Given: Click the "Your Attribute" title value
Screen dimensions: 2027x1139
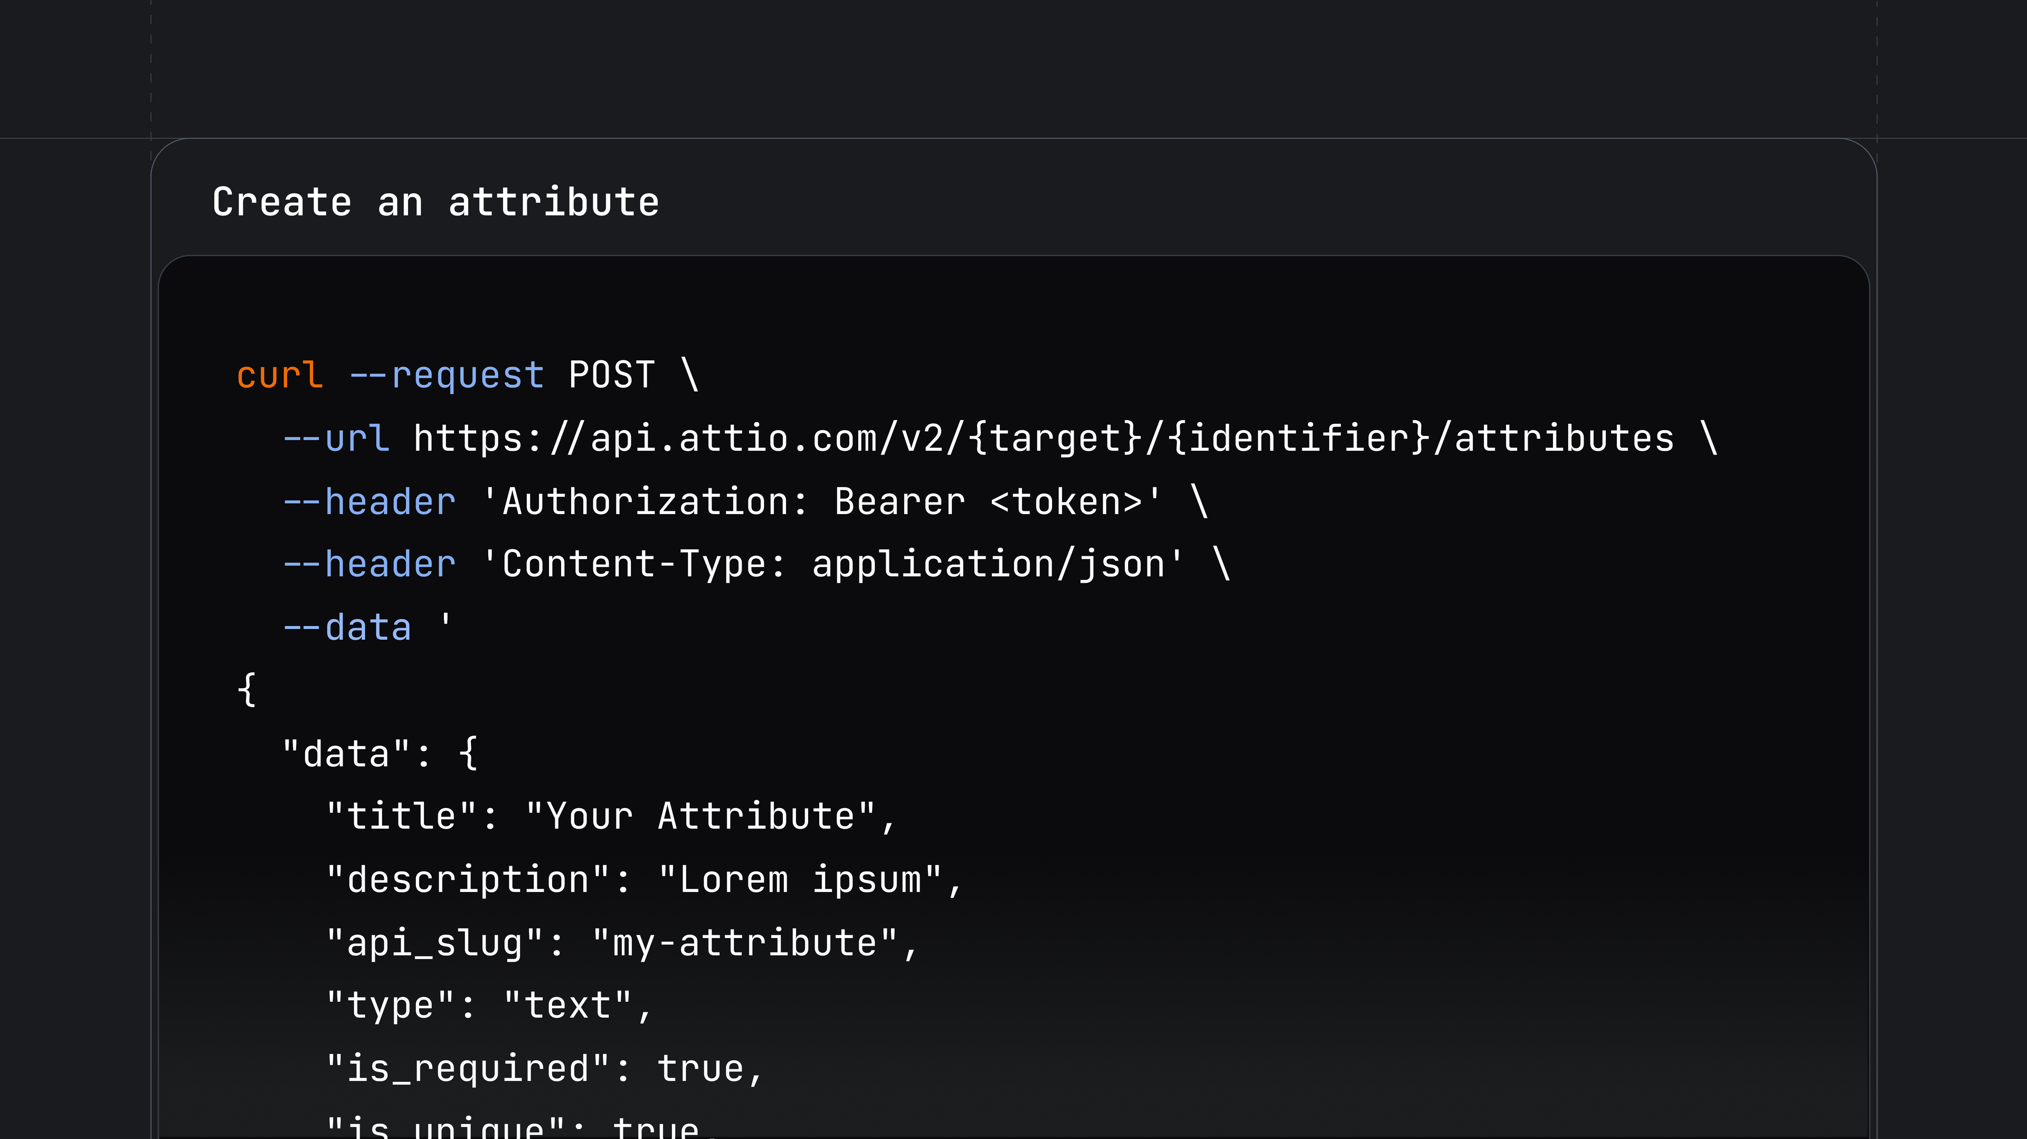Looking at the screenshot, I should [x=700, y=817].
